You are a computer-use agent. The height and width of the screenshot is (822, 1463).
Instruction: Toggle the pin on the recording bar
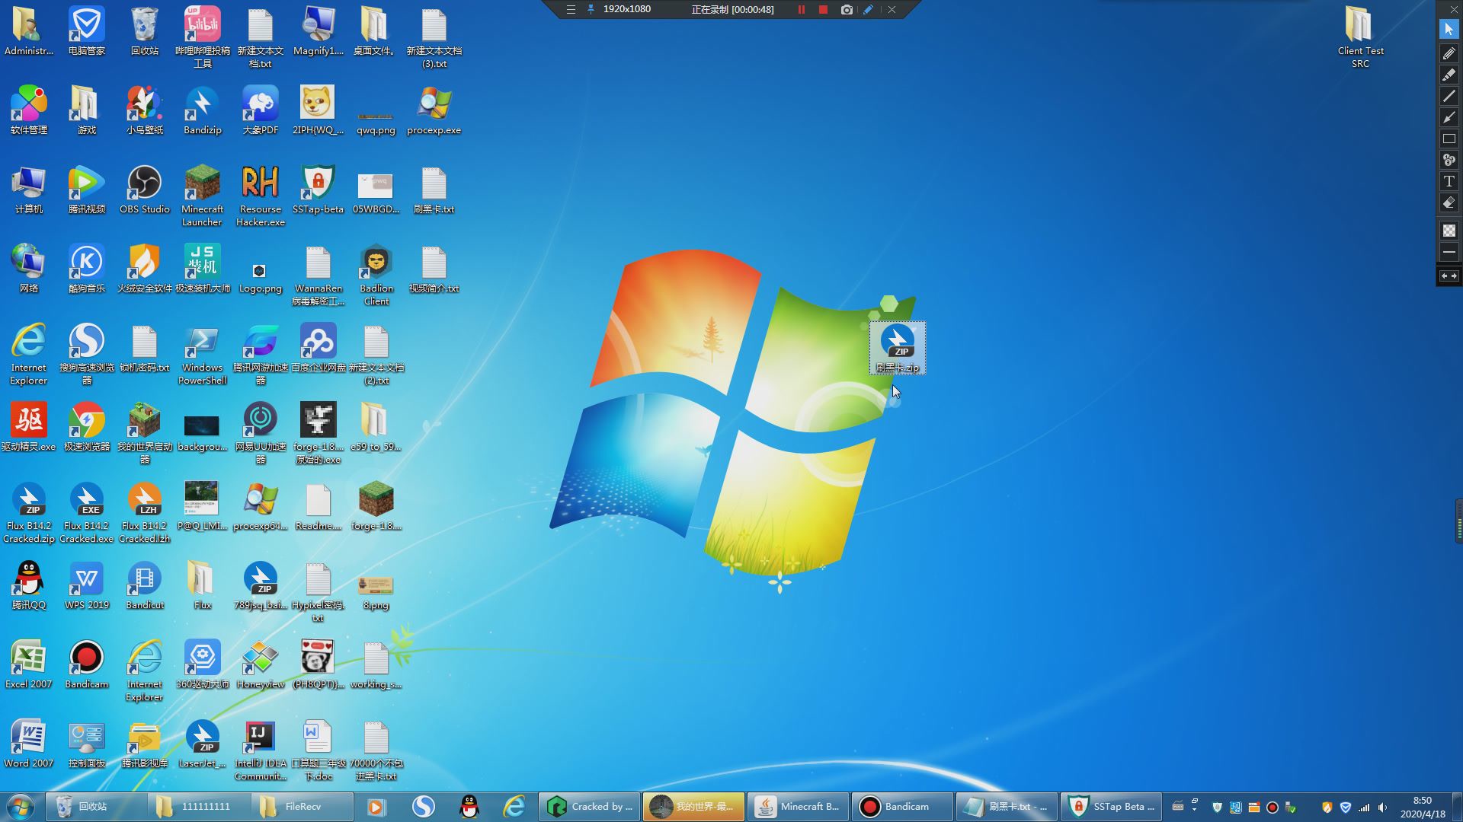[591, 10]
